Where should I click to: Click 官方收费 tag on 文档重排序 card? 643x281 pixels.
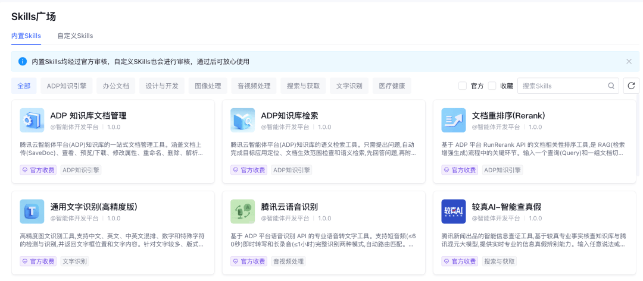[460, 170]
